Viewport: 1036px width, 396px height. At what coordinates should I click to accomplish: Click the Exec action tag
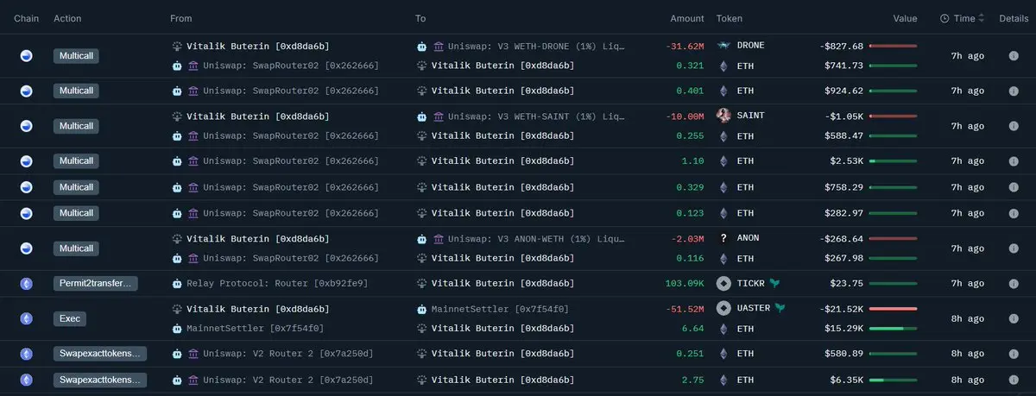click(71, 318)
